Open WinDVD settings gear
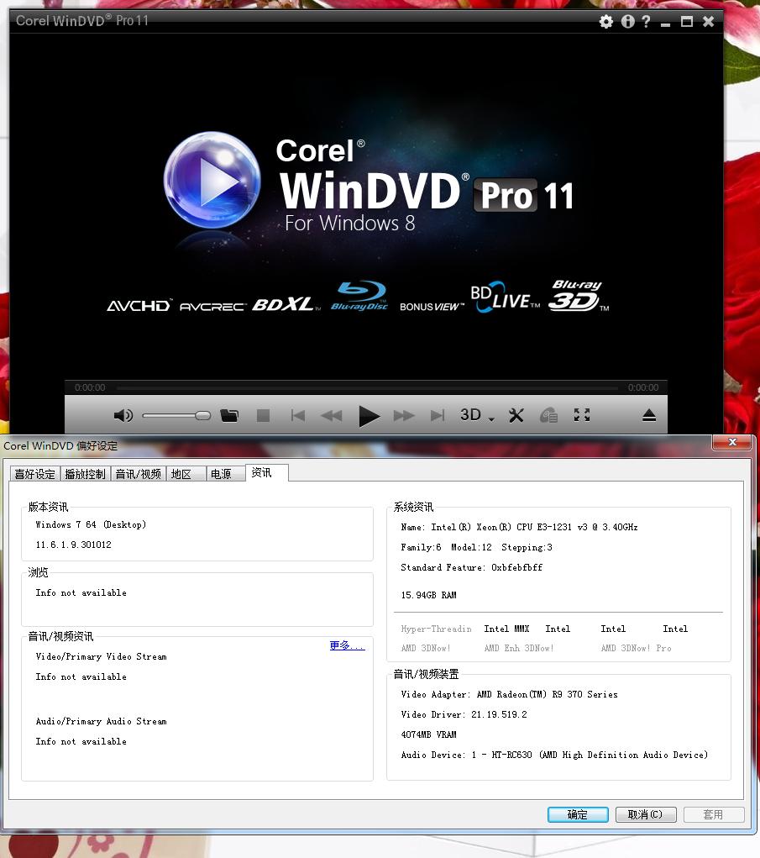 (x=605, y=21)
